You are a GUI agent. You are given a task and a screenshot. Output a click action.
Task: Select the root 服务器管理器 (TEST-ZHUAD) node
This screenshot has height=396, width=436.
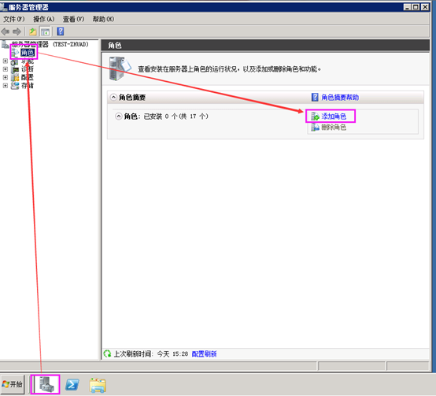(50, 44)
